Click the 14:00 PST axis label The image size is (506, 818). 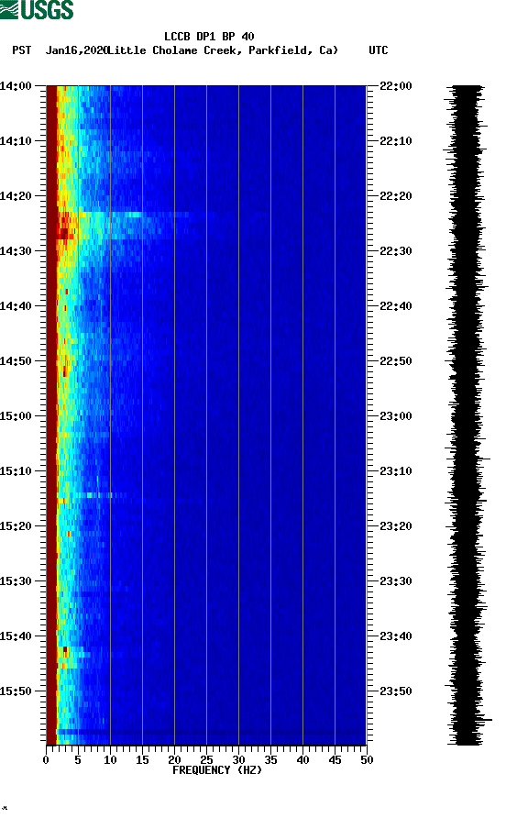pyautogui.click(x=16, y=86)
